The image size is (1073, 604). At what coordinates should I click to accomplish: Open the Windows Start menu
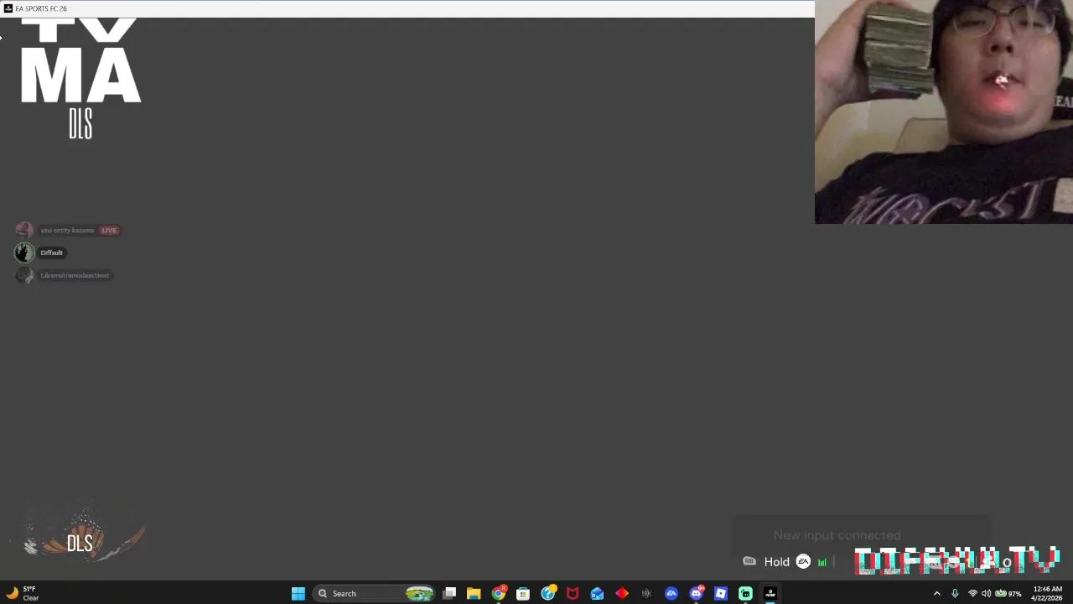(298, 593)
